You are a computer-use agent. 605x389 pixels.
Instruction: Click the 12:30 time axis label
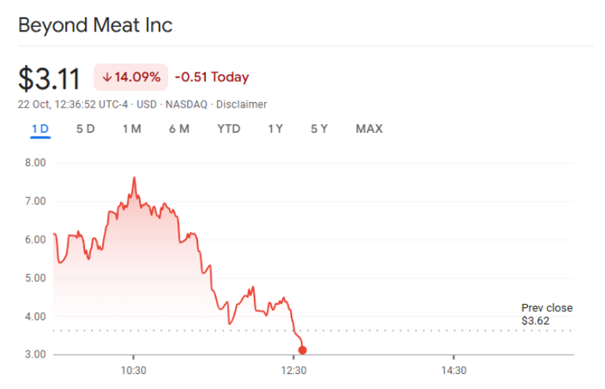tap(293, 371)
